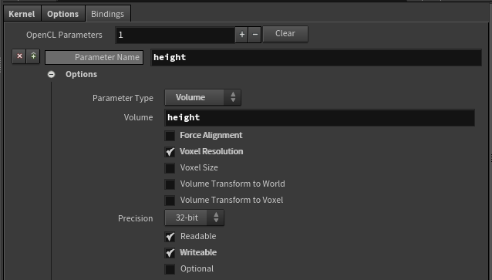The image size is (492, 280).
Task: Switch to the Kernel tab
Action: [22, 14]
